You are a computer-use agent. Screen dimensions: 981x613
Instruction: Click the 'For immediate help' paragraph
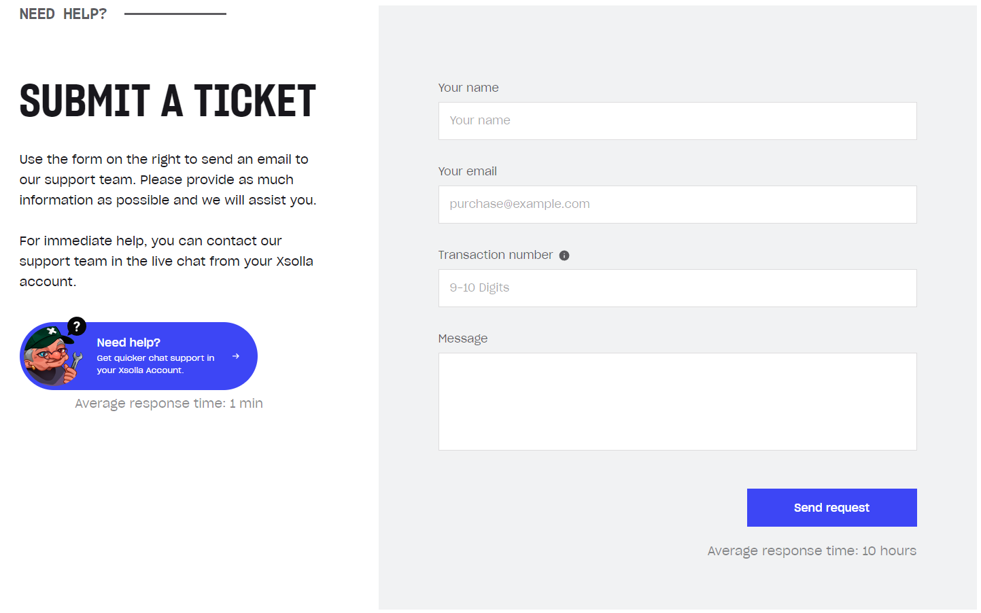(166, 261)
